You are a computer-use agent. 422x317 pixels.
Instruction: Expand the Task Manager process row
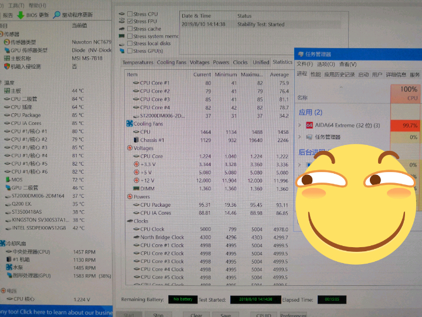(300, 137)
